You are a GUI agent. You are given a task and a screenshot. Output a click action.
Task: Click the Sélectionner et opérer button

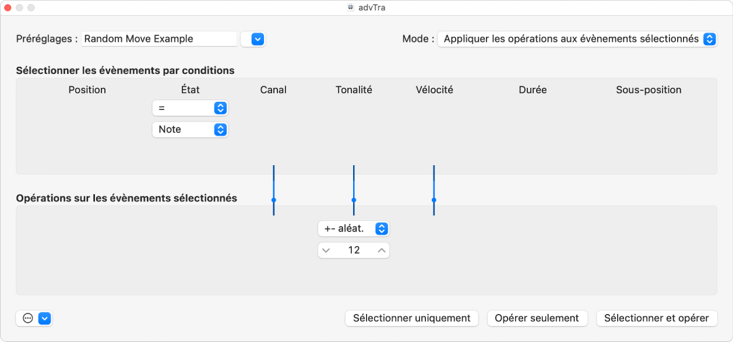tap(657, 318)
